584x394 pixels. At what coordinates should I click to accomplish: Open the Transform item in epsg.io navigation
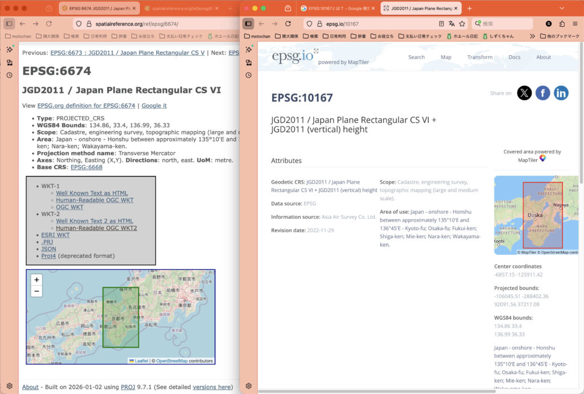tap(480, 57)
